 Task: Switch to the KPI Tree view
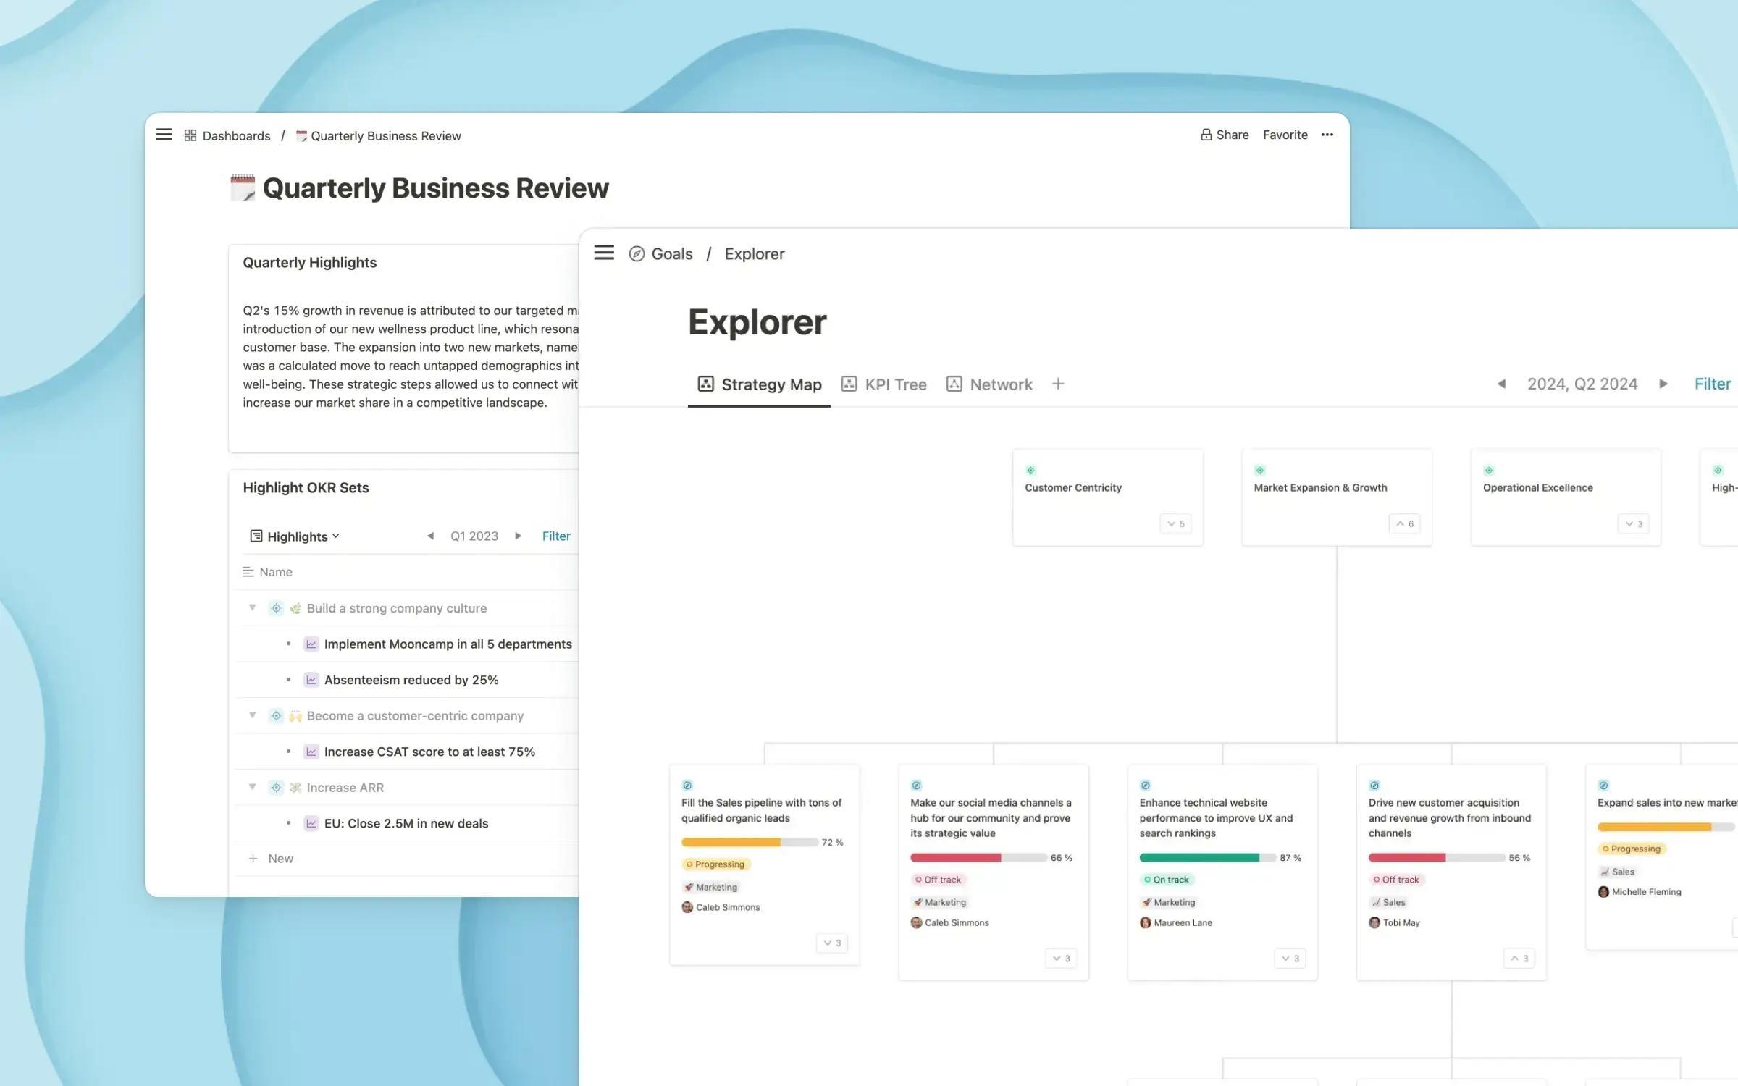[x=896, y=384]
